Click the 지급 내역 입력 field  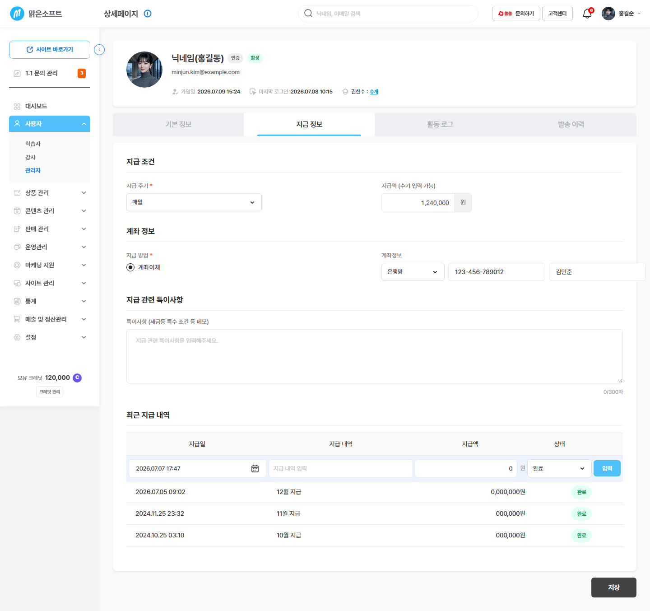[341, 468]
